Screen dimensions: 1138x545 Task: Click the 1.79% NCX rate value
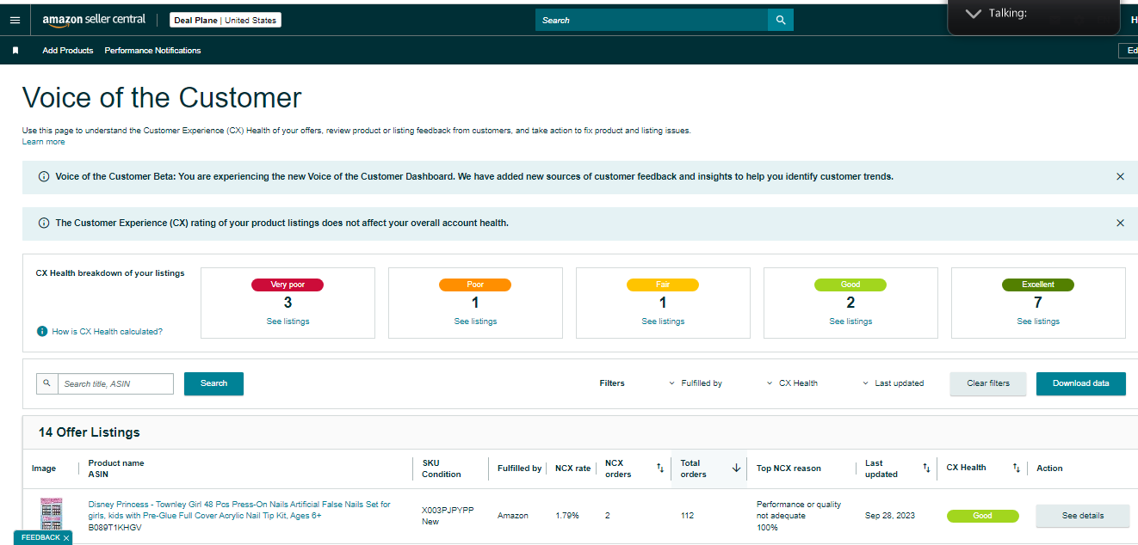[567, 516]
